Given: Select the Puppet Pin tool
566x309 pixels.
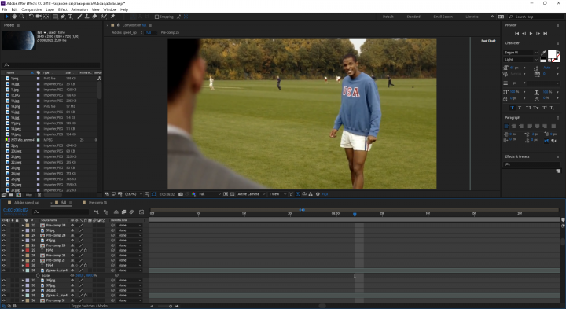Looking at the screenshot, I should (112, 17).
